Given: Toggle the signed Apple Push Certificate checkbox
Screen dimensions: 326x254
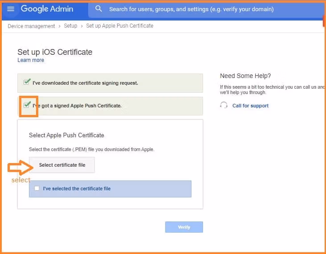Looking at the screenshot, I should 27,105.
